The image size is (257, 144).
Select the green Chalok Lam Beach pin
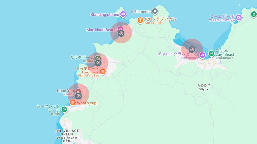211,53
